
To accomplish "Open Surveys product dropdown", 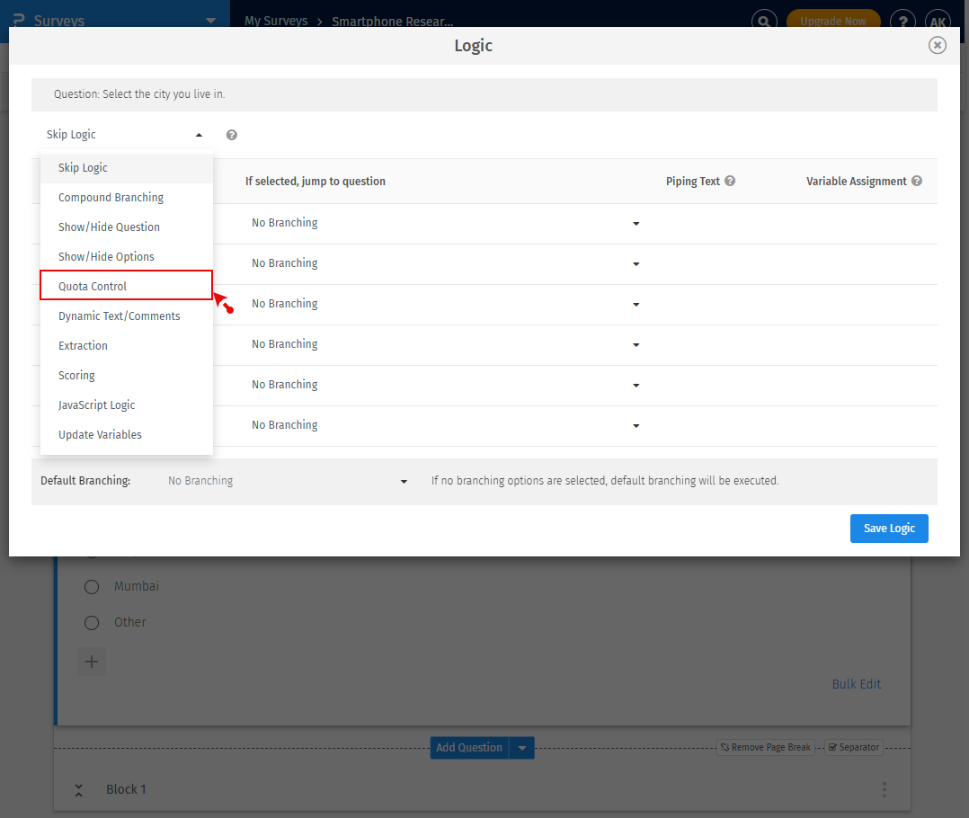I will pyautogui.click(x=115, y=21).
